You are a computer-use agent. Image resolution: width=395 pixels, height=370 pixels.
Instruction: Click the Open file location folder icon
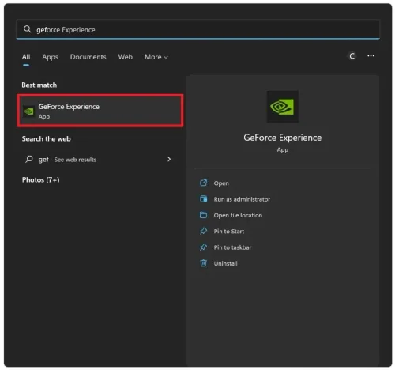pos(203,215)
